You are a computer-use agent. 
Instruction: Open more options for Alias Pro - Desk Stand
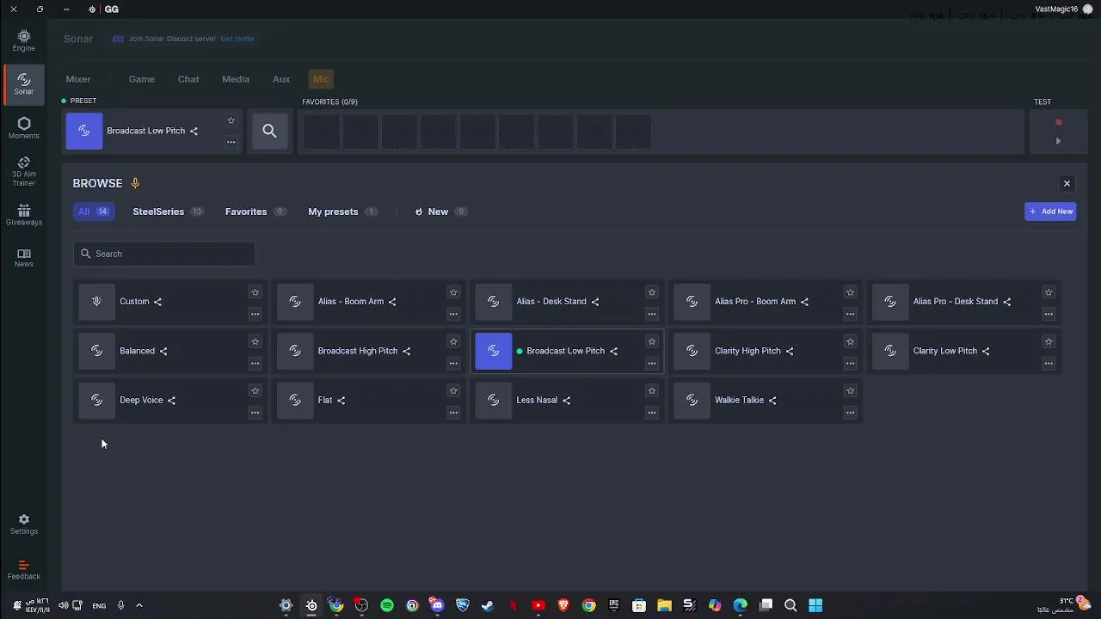pos(1049,314)
